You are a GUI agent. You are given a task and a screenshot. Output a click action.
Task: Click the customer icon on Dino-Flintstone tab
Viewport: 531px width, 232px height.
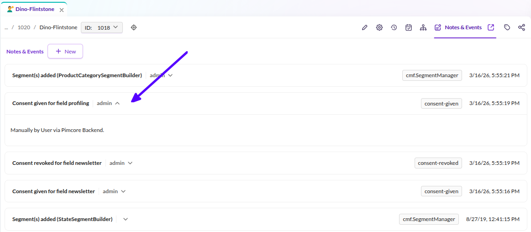coord(10,9)
